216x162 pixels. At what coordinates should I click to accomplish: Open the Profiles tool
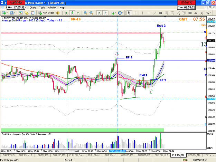[x=11, y=13]
